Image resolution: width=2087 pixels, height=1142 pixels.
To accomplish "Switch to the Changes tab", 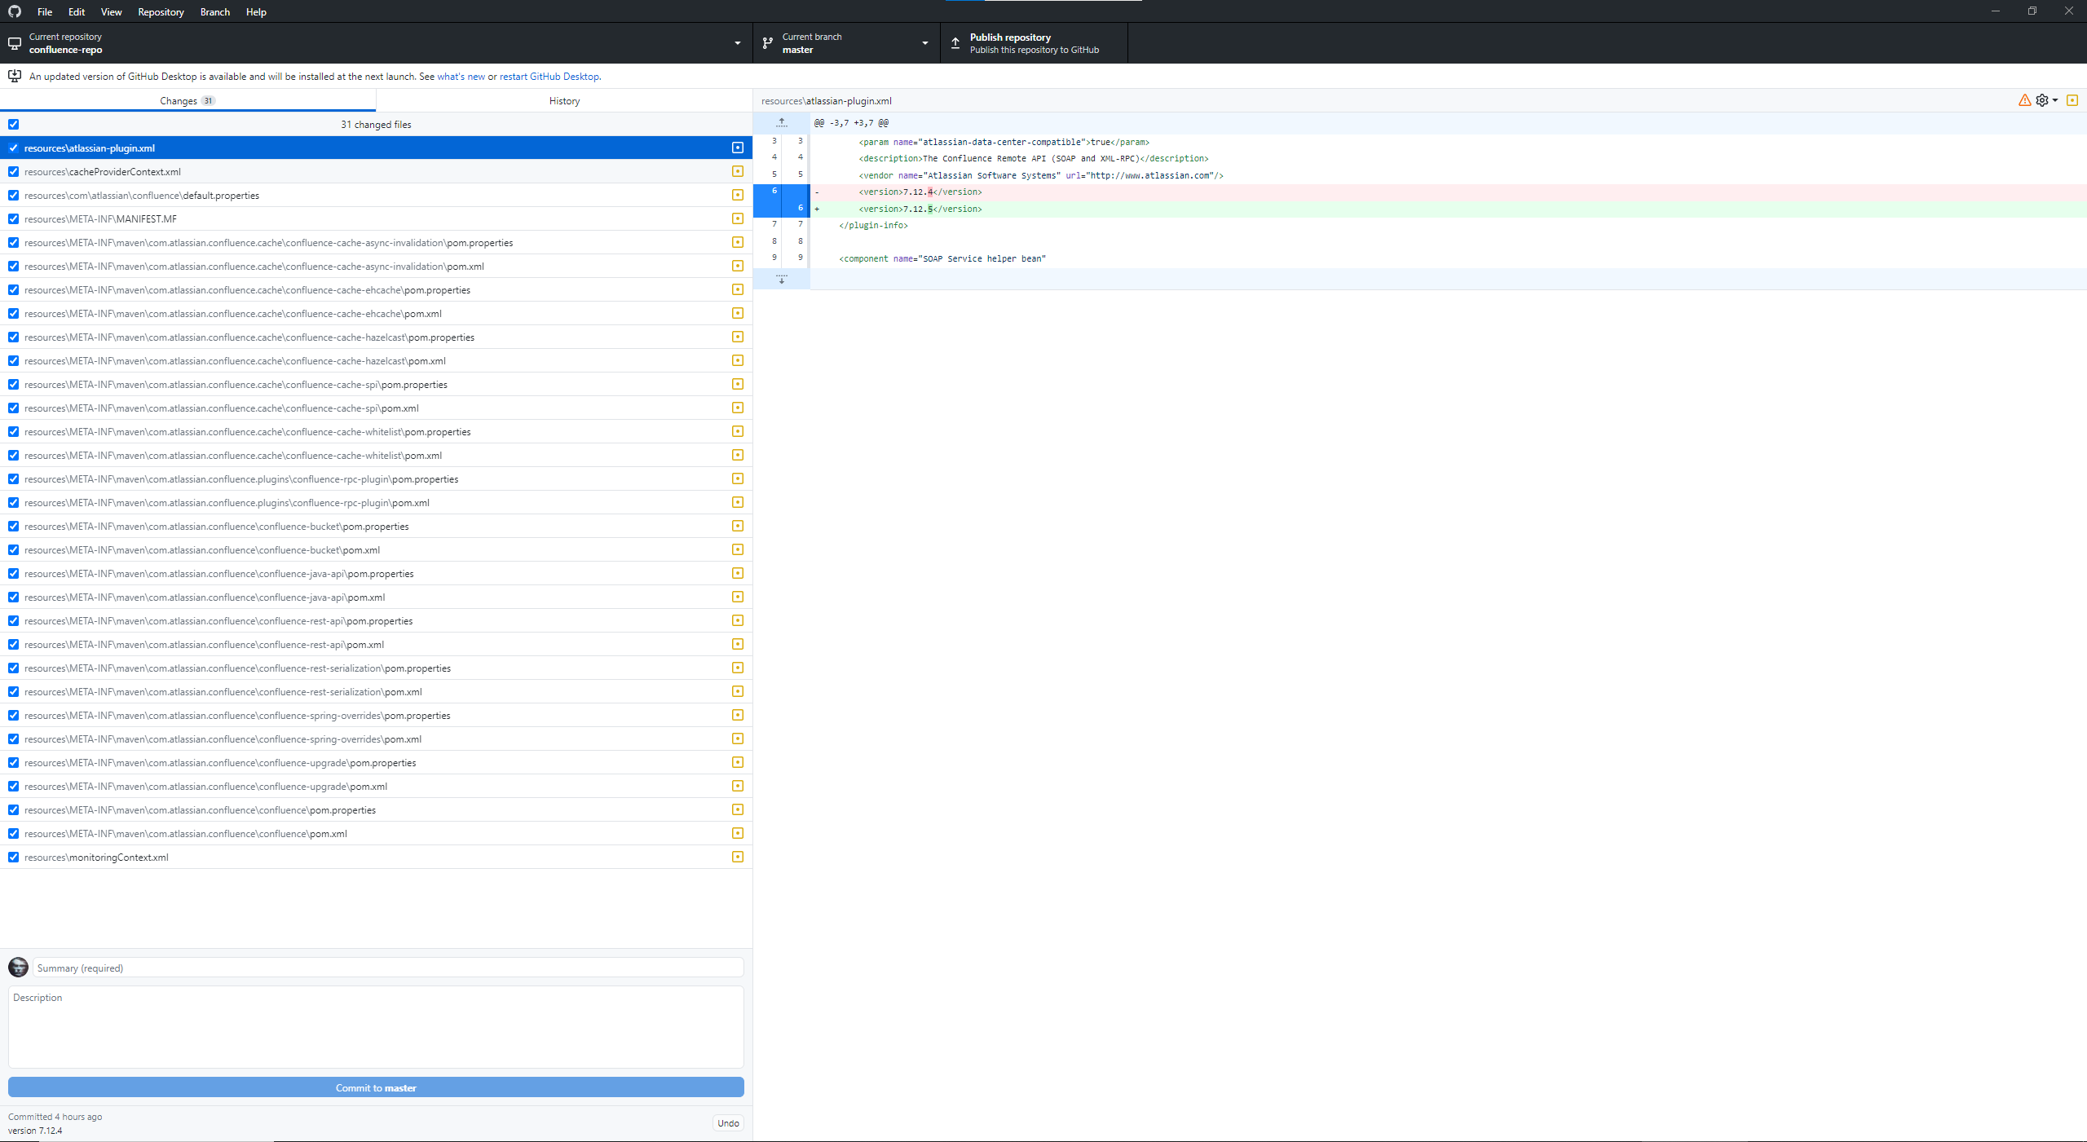I will pyautogui.click(x=188, y=100).
